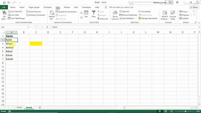
Task: Undo the last action
Action: click(8, 3)
